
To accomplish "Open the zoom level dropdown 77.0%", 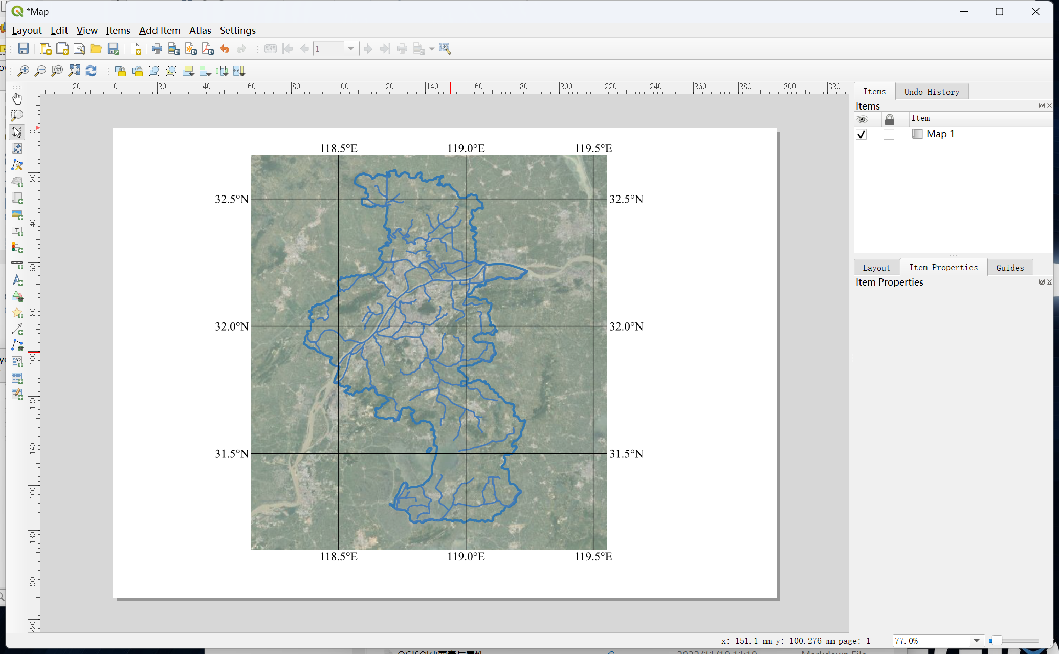I will tap(976, 641).
